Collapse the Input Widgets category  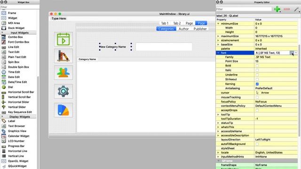click(2, 33)
